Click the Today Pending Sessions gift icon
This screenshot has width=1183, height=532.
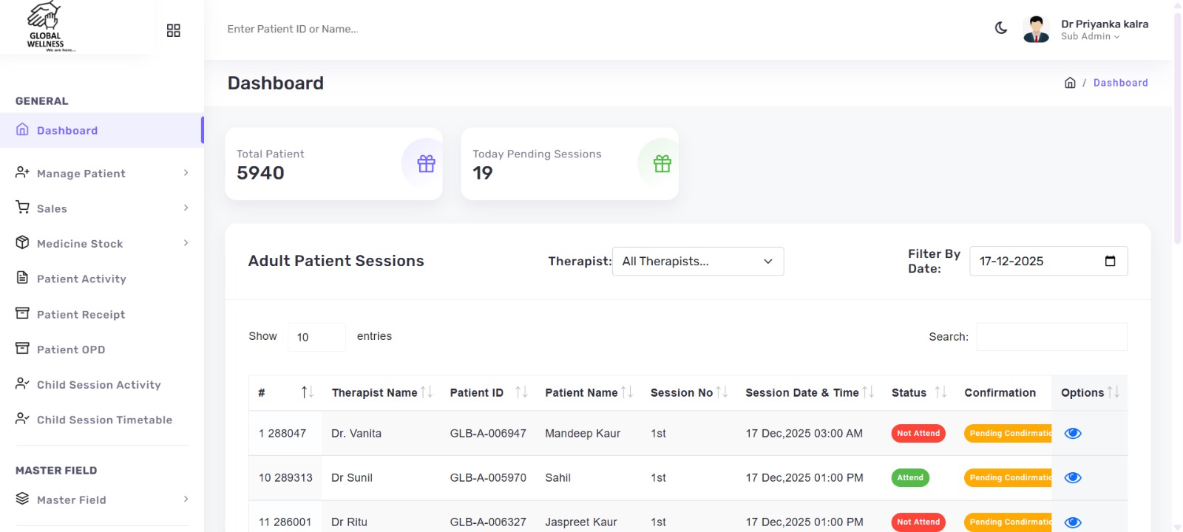(x=662, y=163)
